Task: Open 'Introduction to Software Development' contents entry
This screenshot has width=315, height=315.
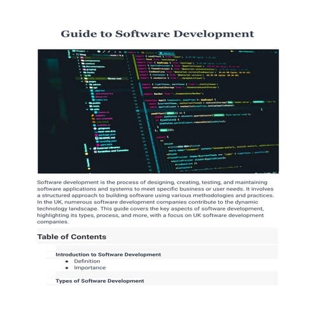Action: [108, 255]
